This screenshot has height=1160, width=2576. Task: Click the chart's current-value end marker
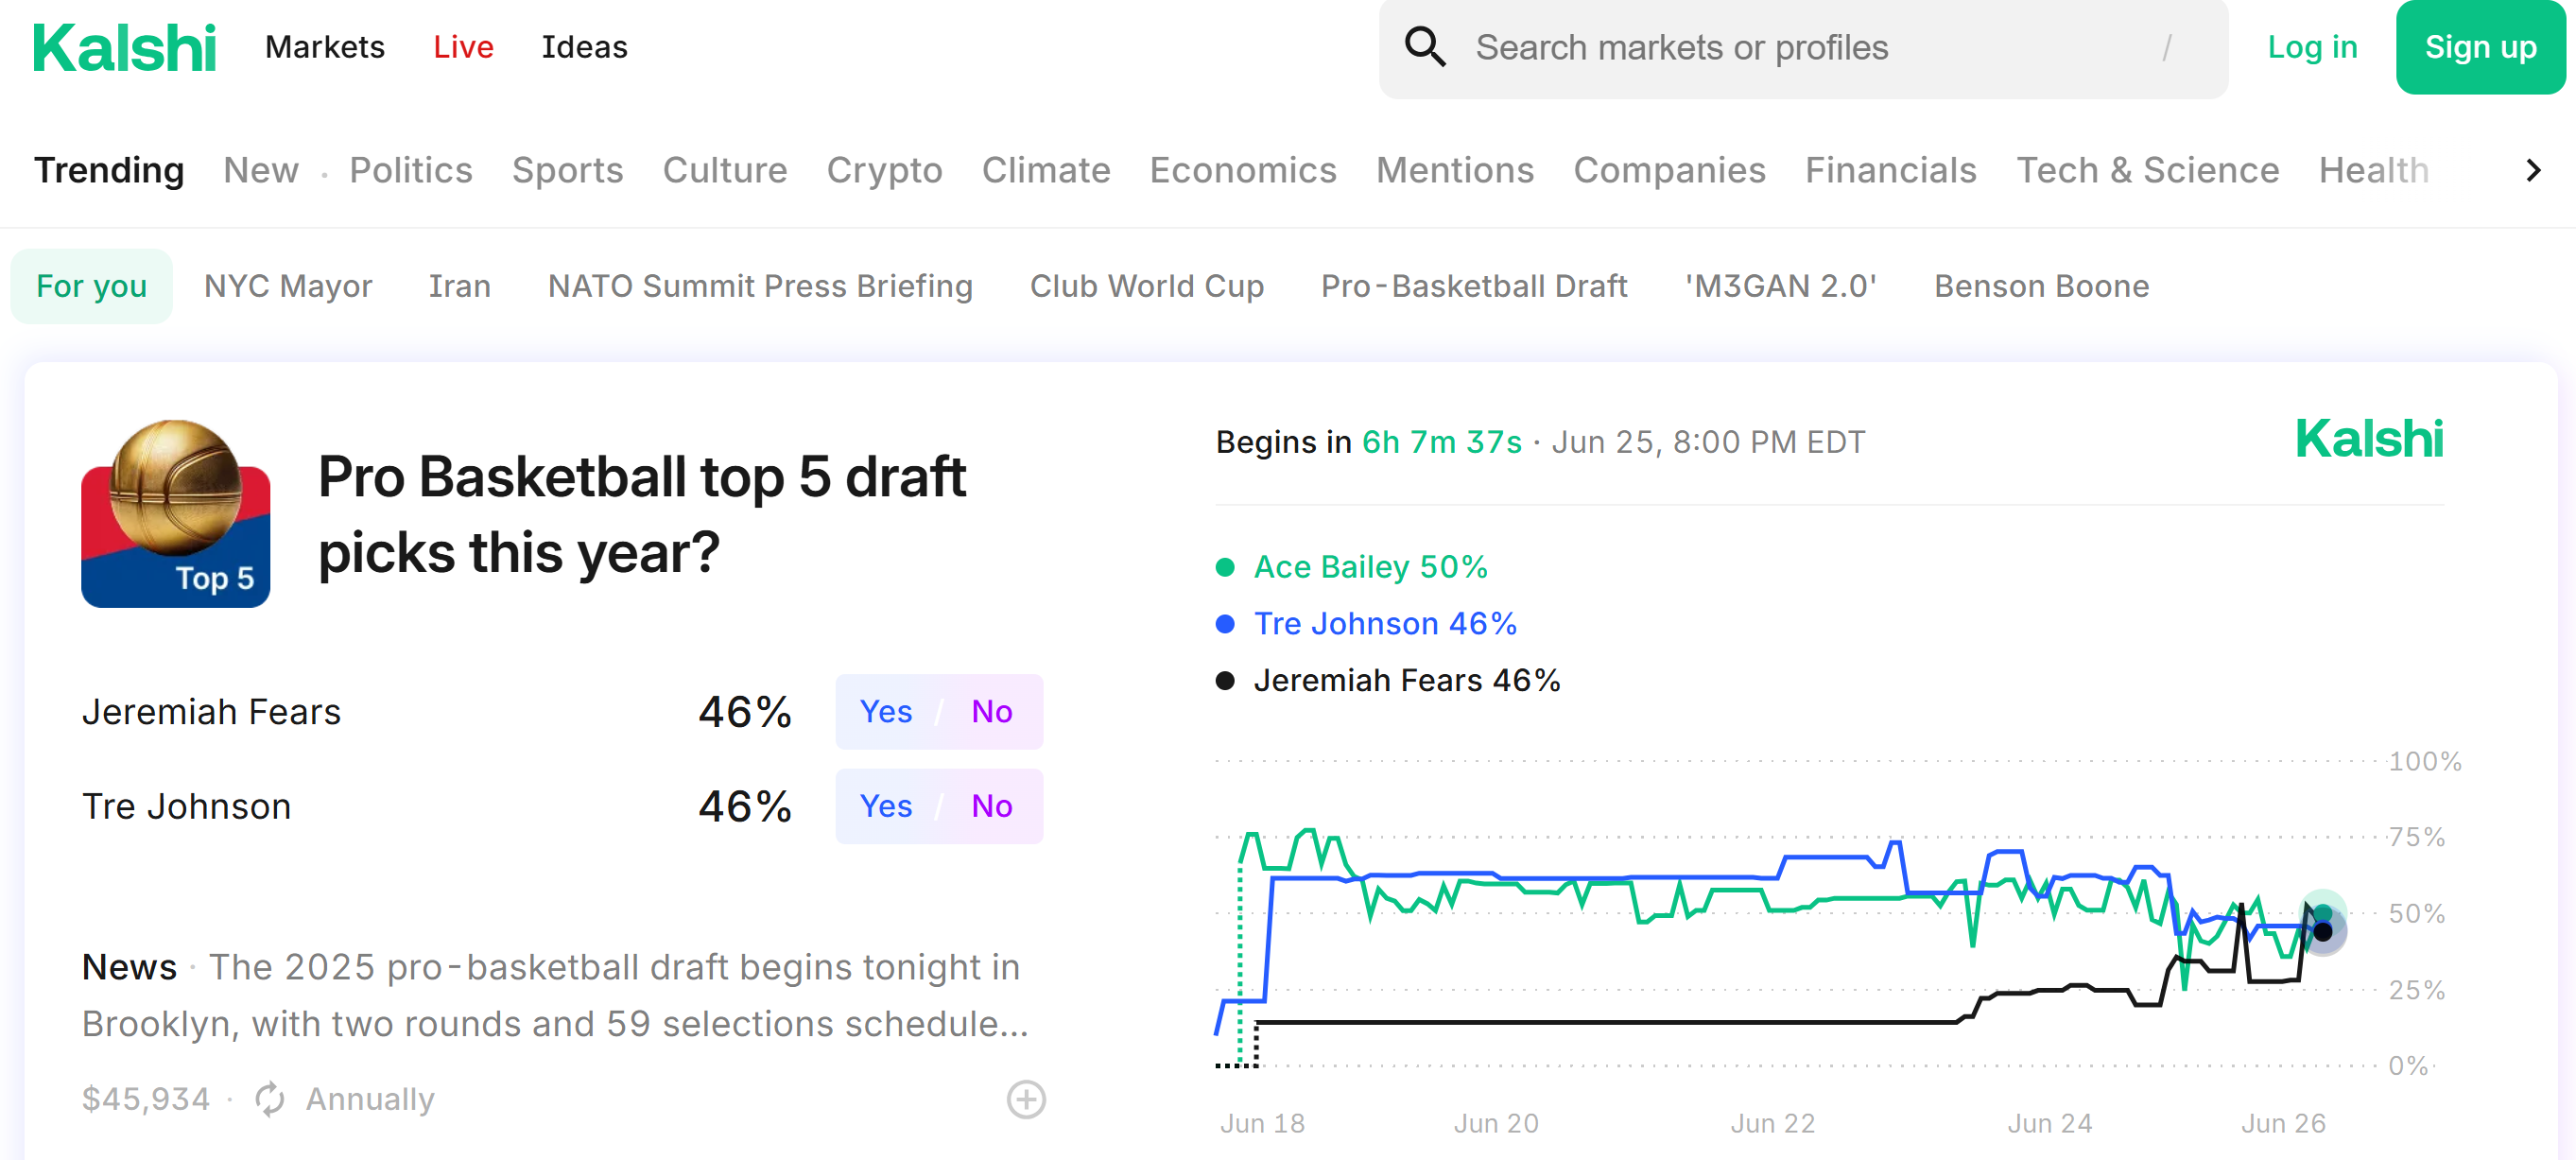tap(2323, 931)
